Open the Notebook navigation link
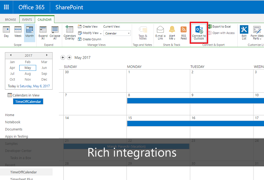 point(12,122)
